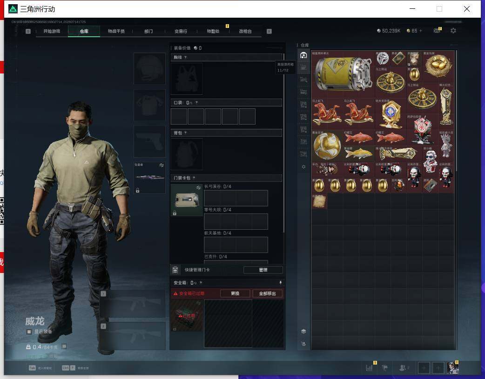Switch to the 交易行 tab
This screenshot has height=379, width=485.
click(x=181, y=31)
